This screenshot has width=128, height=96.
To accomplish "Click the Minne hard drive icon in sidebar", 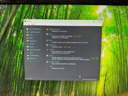I will [28, 47].
